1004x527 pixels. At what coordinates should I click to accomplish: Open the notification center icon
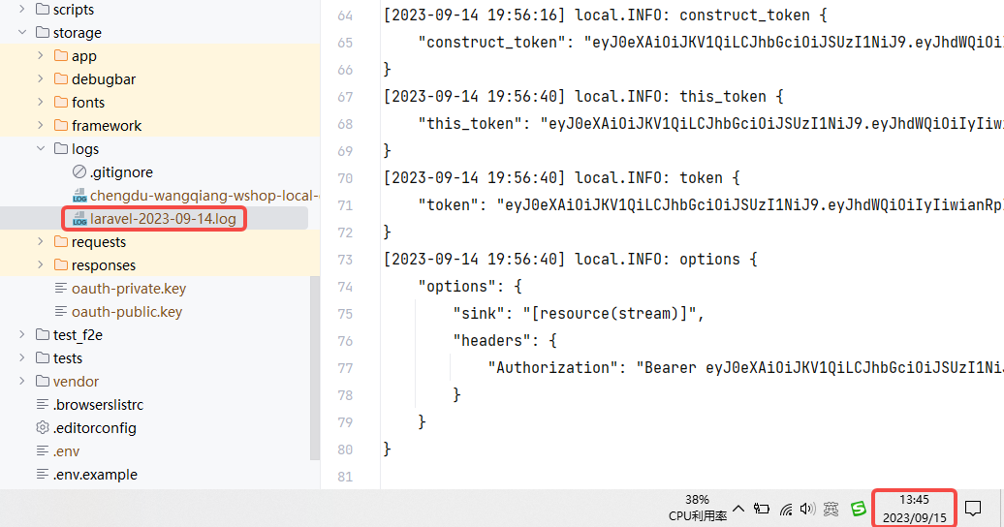[973, 509]
